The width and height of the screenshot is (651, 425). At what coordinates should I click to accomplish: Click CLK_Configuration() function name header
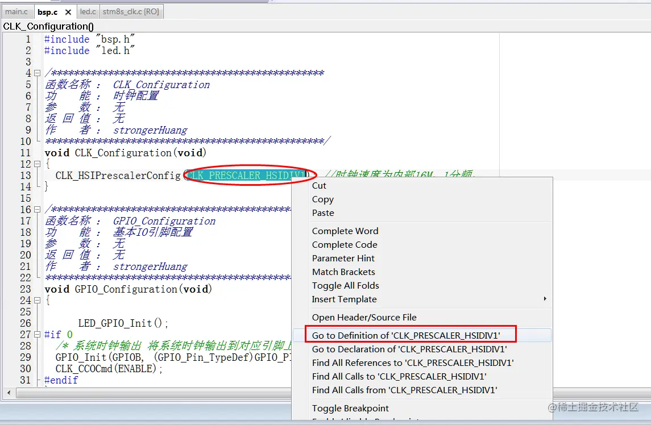pyautogui.click(x=48, y=26)
